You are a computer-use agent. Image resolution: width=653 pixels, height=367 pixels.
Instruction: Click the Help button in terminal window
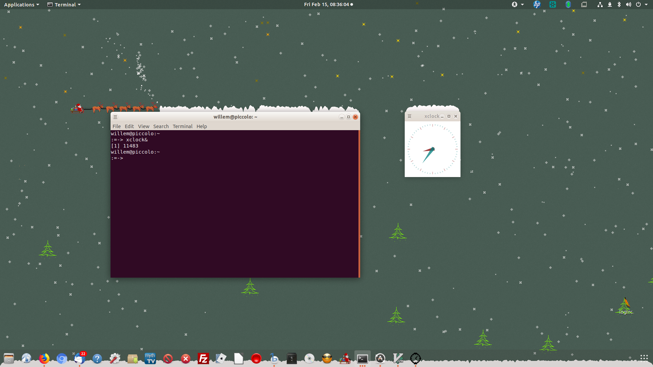pos(202,126)
